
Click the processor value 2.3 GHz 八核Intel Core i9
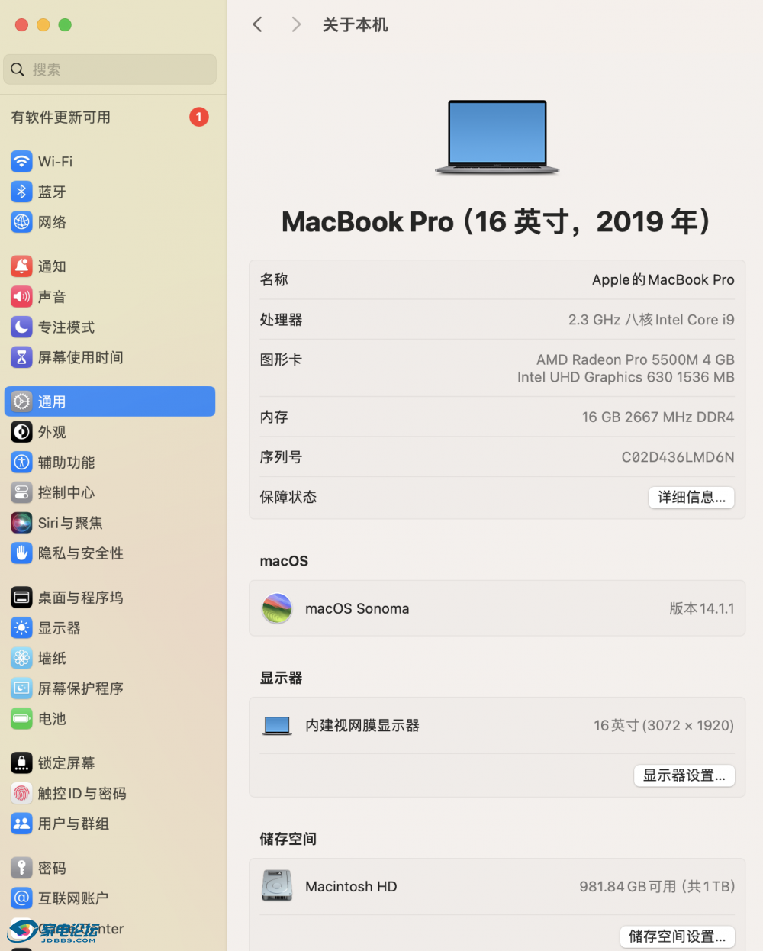pyautogui.click(x=652, y=320)
